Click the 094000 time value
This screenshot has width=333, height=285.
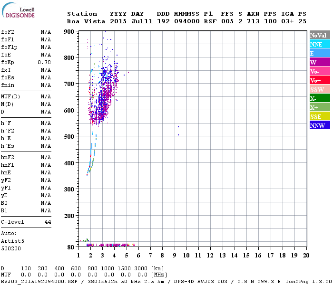click(187, 21)
